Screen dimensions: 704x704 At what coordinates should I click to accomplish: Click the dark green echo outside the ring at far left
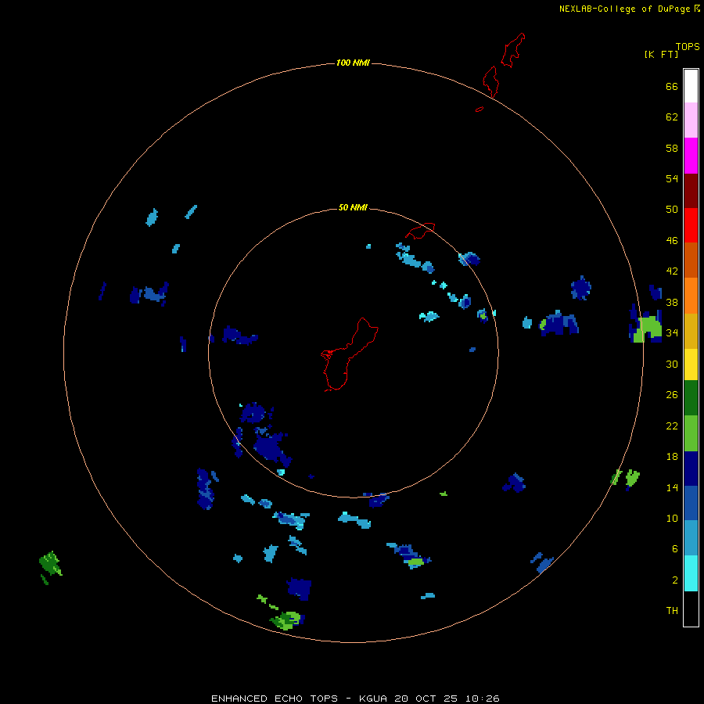pyautogui.click(x=50, y=564)
